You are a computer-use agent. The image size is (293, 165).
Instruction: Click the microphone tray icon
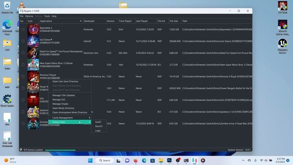(x=255, y=160)
